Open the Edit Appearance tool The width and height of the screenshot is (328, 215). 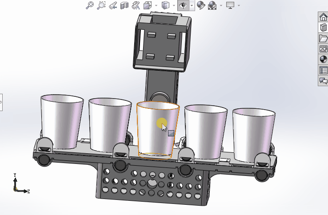click(201, 5)
